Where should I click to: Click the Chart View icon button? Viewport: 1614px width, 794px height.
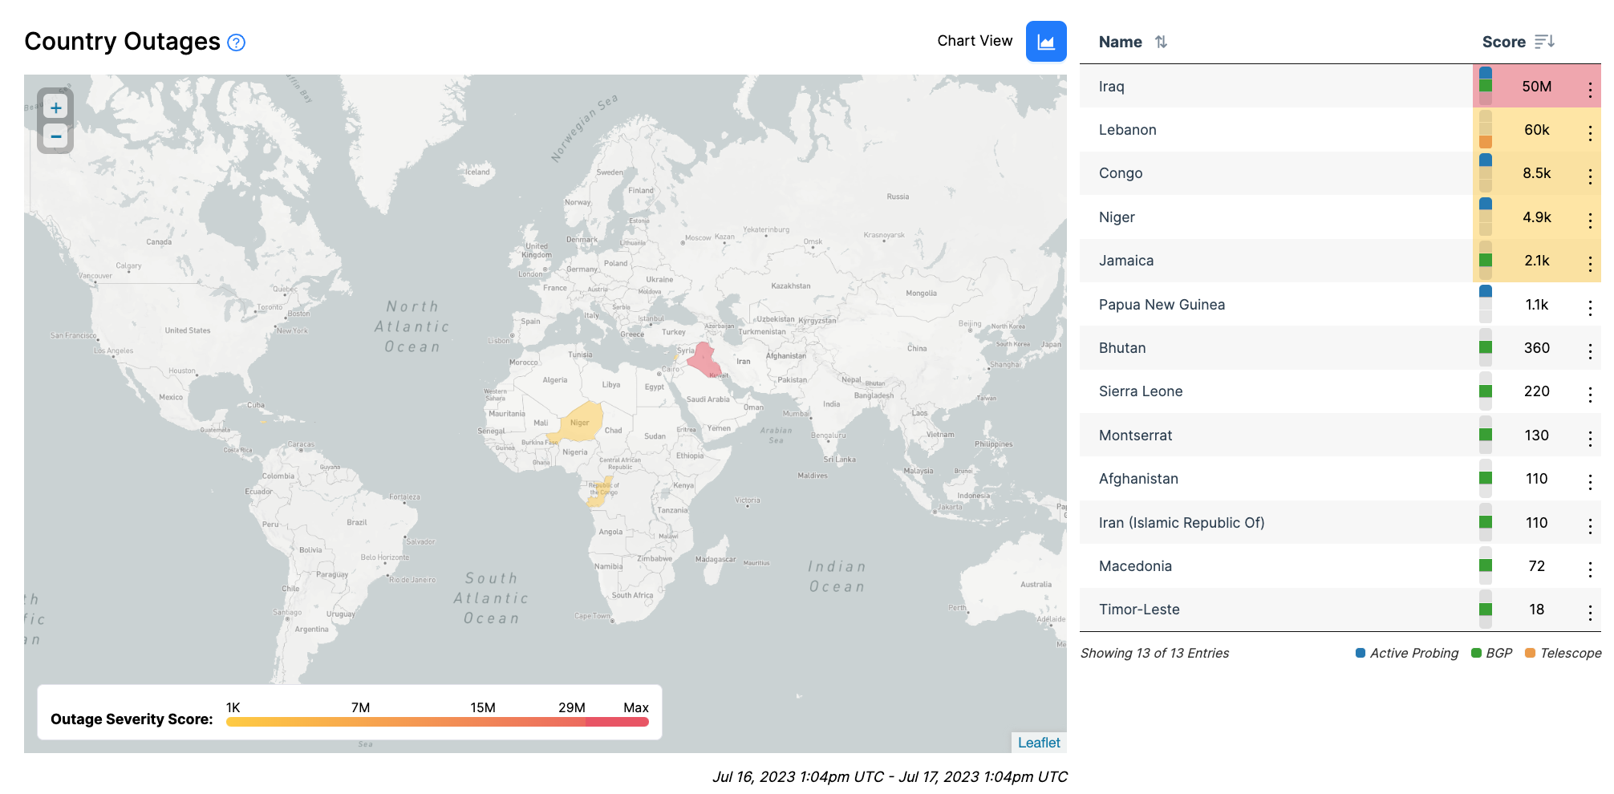pos(1045,42)
